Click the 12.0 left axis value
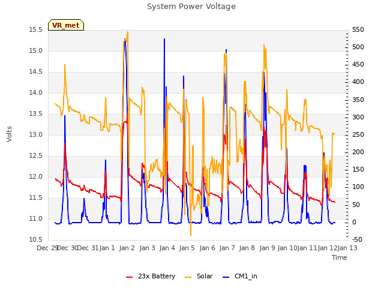The width and height of the screenshot is (384, 288). [x=36, y=177]
